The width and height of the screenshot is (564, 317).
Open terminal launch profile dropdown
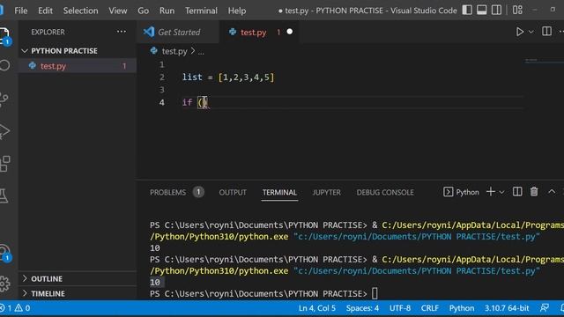(x=501, y=192)
